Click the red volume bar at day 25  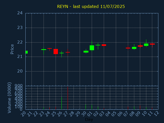[x=56, y=108]
